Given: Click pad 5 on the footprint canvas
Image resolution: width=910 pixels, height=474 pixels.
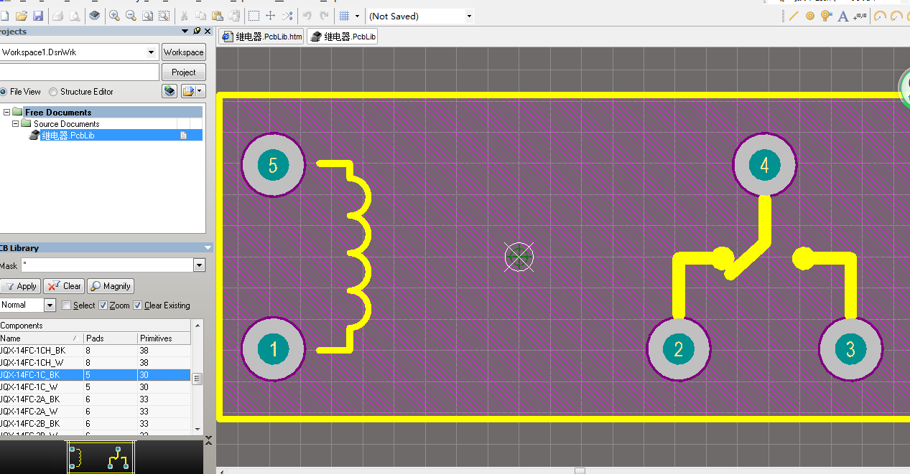Looking at the screenshot, I should click(273, 166).
